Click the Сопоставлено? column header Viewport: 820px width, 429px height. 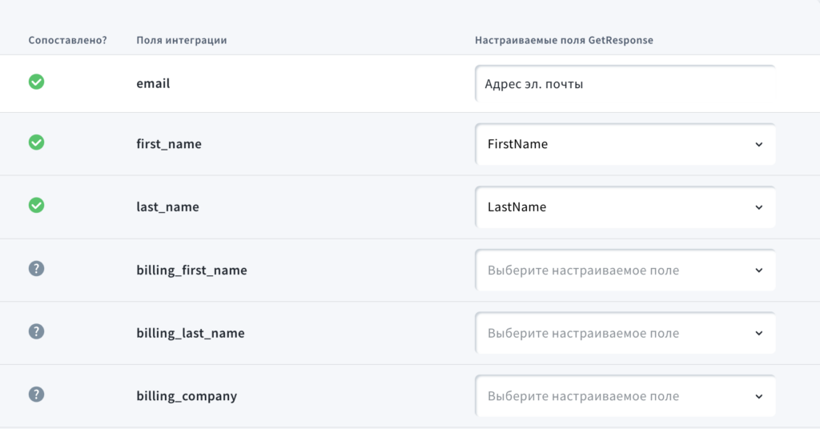coord(67,40)
